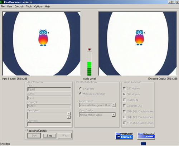Click the Description scroll up arrow
The height and width of the screenshot is (146, 179).
[x=69, y=113]
